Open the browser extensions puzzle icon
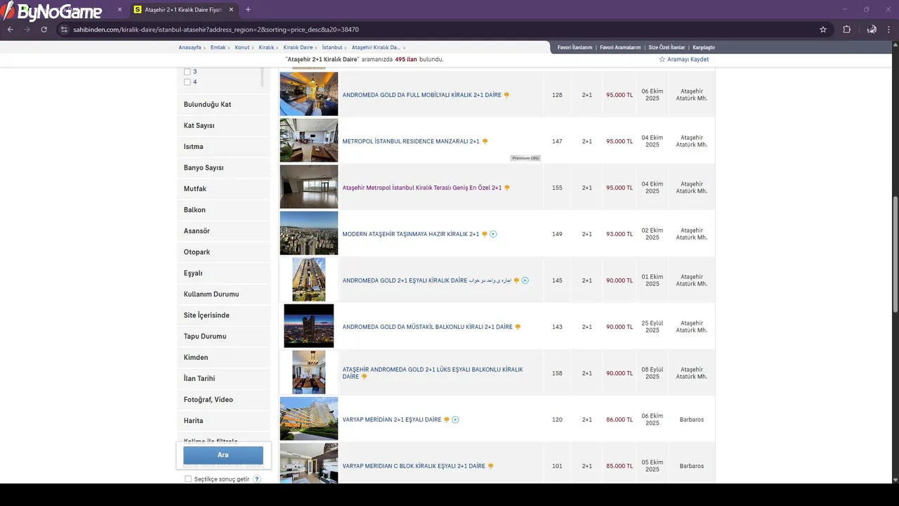Viewport: 899px width, 506px height. tap(846, 30)
